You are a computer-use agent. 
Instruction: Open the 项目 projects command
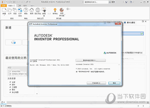click(15, 11)
